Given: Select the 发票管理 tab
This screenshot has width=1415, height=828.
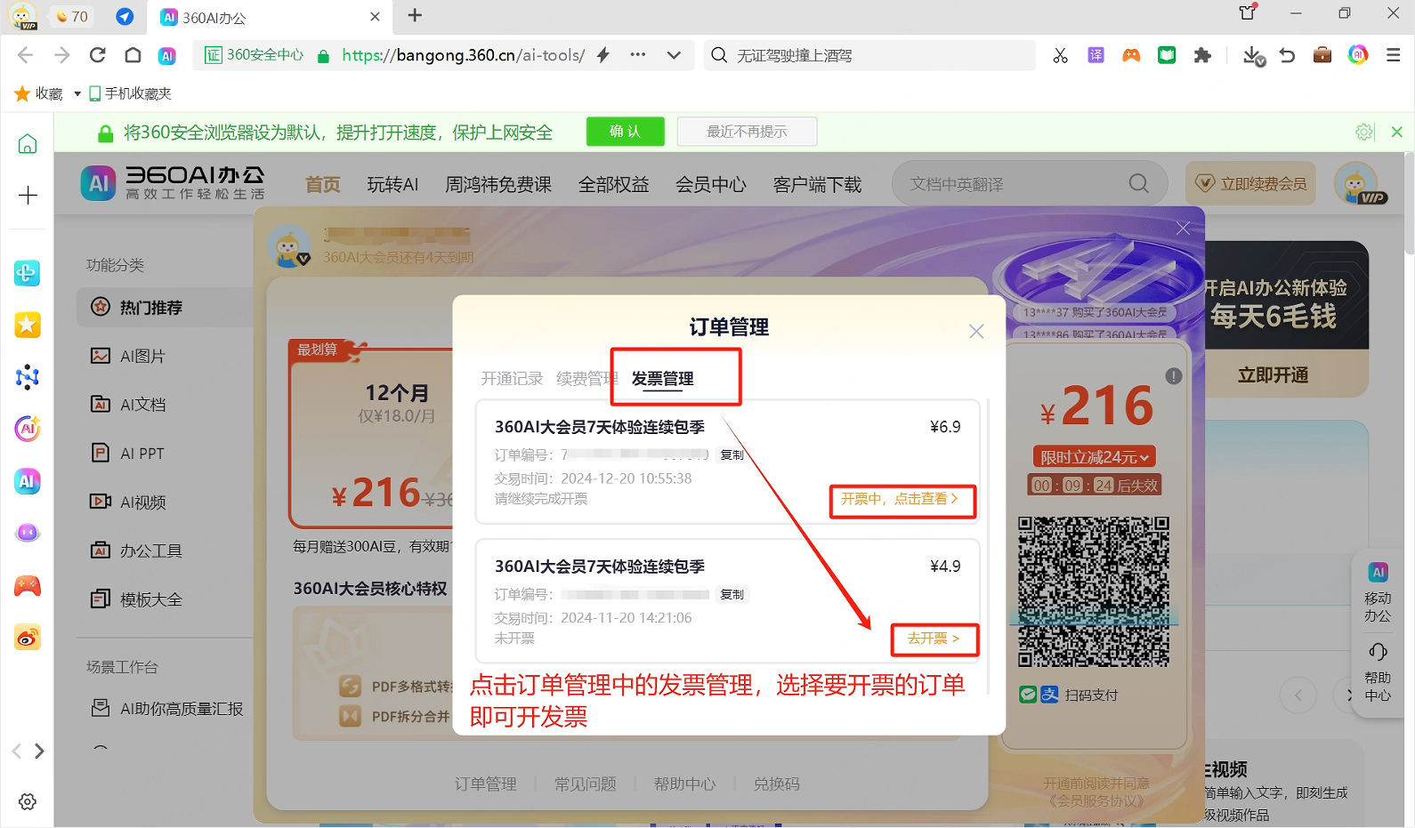Looking at the screenshot, I should click(662, 378).
